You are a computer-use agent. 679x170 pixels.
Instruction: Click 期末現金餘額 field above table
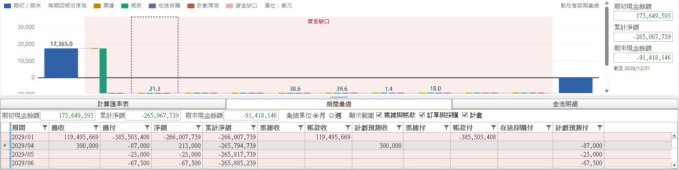coord(251,115)
